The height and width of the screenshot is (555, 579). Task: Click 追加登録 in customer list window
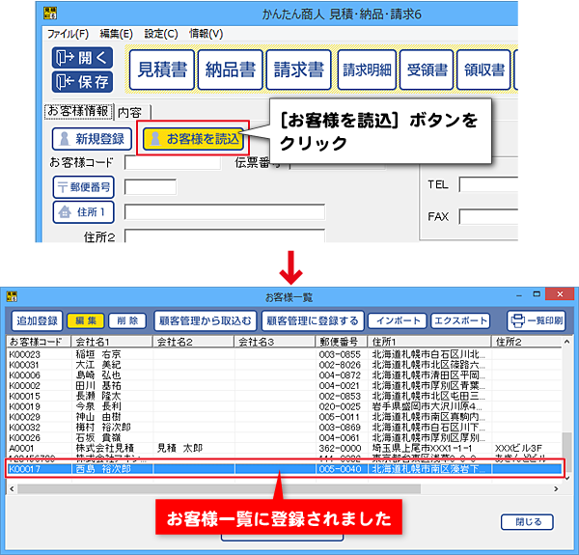coord(37,320)
